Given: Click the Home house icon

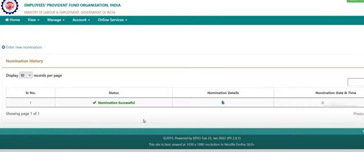Looking at the screenshot, I should pyautogui.click(x=7, y=20).
